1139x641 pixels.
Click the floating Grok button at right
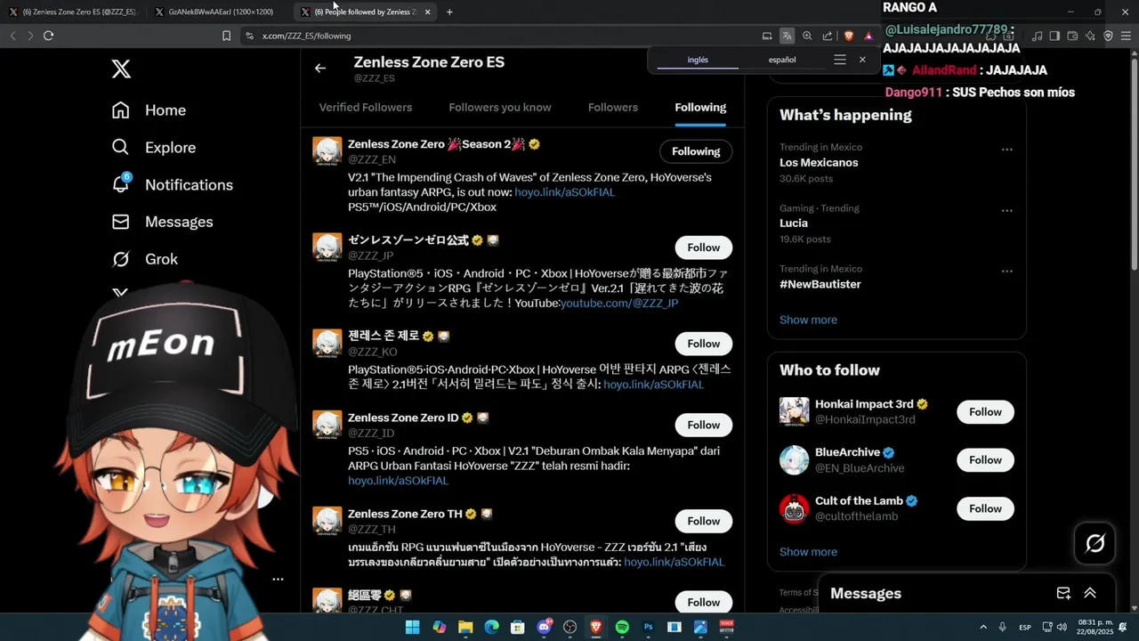point(1095,543)
